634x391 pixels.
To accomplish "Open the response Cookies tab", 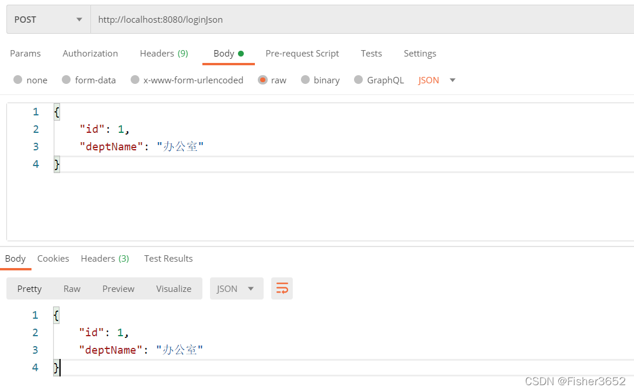I will coord(53,259).
